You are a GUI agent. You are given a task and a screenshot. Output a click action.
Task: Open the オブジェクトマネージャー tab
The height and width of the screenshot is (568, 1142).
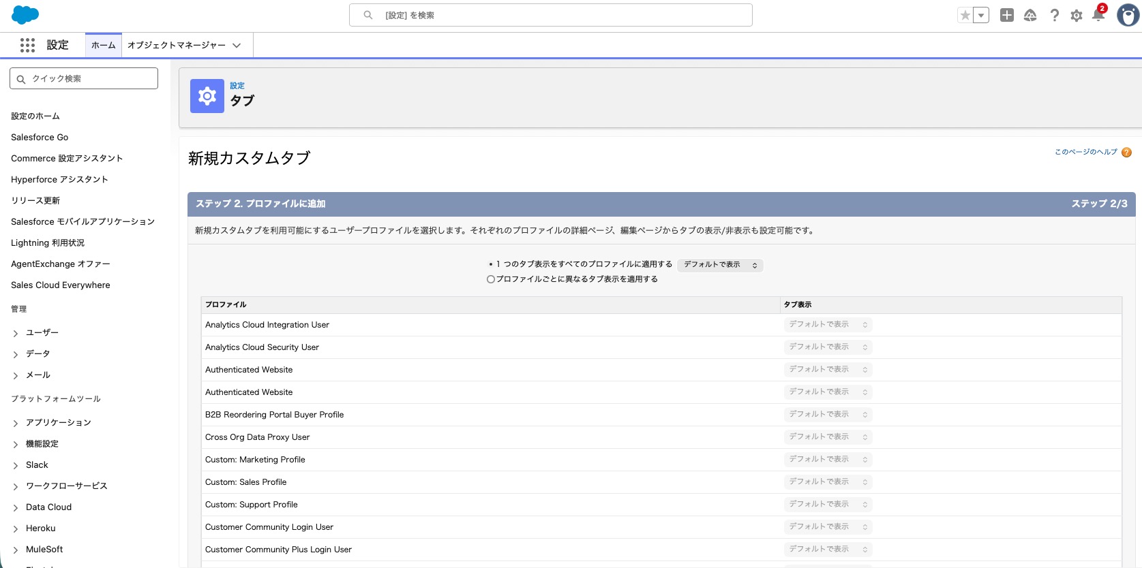coord(177,45)
